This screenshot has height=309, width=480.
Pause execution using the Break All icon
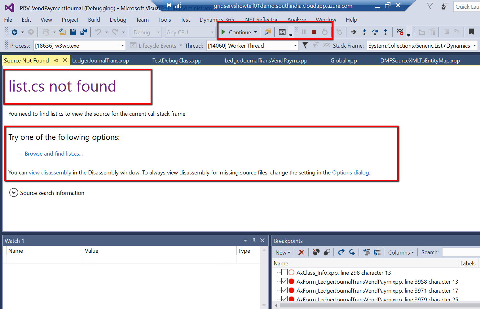click(303, 32)
